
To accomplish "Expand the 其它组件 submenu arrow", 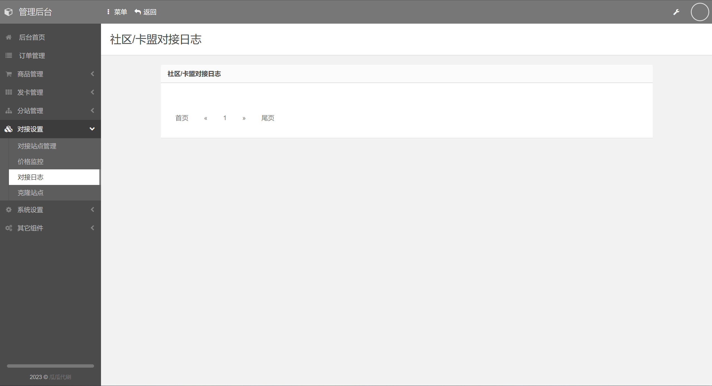I will pyautogui.click(x=92, y=228).
